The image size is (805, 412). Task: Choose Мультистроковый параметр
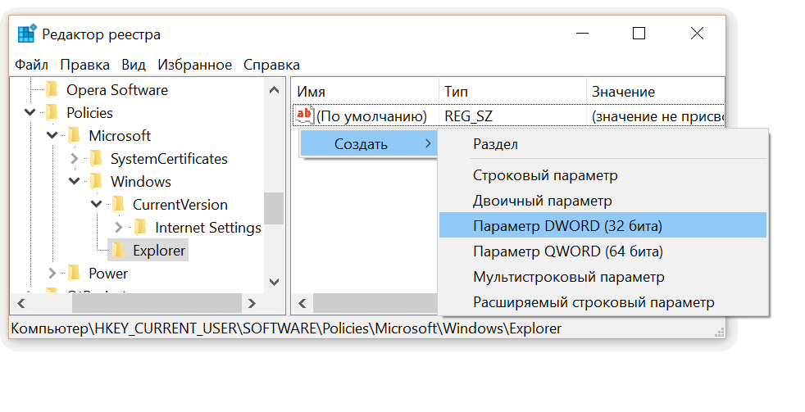pos(603,277)
